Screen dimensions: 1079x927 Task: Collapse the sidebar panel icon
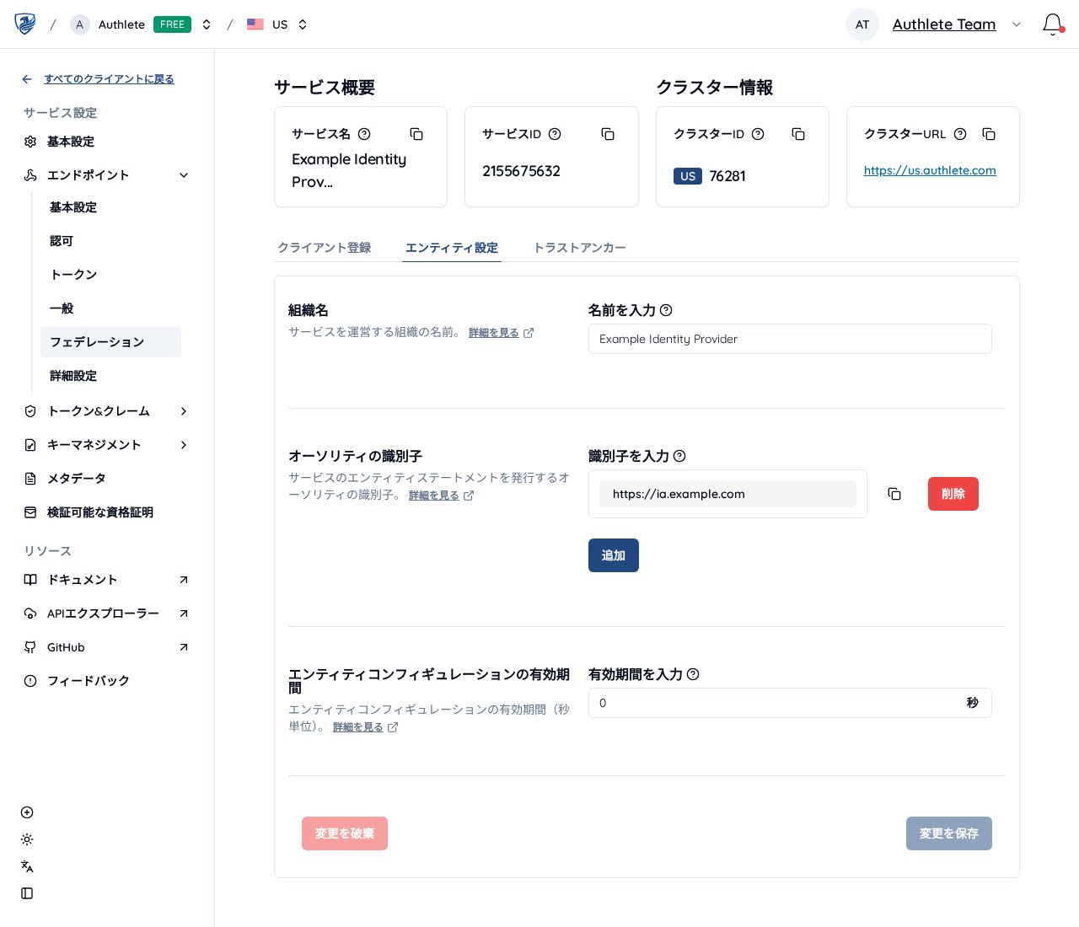[27, 893]
